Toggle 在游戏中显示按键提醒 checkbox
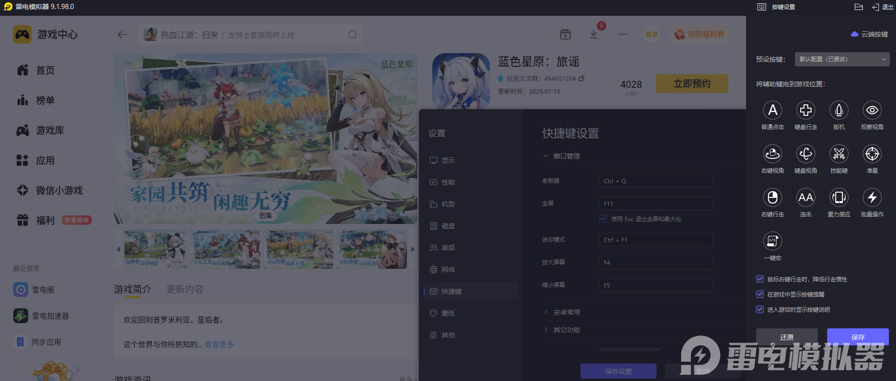 pyautogui.click(x=760, y=294)
